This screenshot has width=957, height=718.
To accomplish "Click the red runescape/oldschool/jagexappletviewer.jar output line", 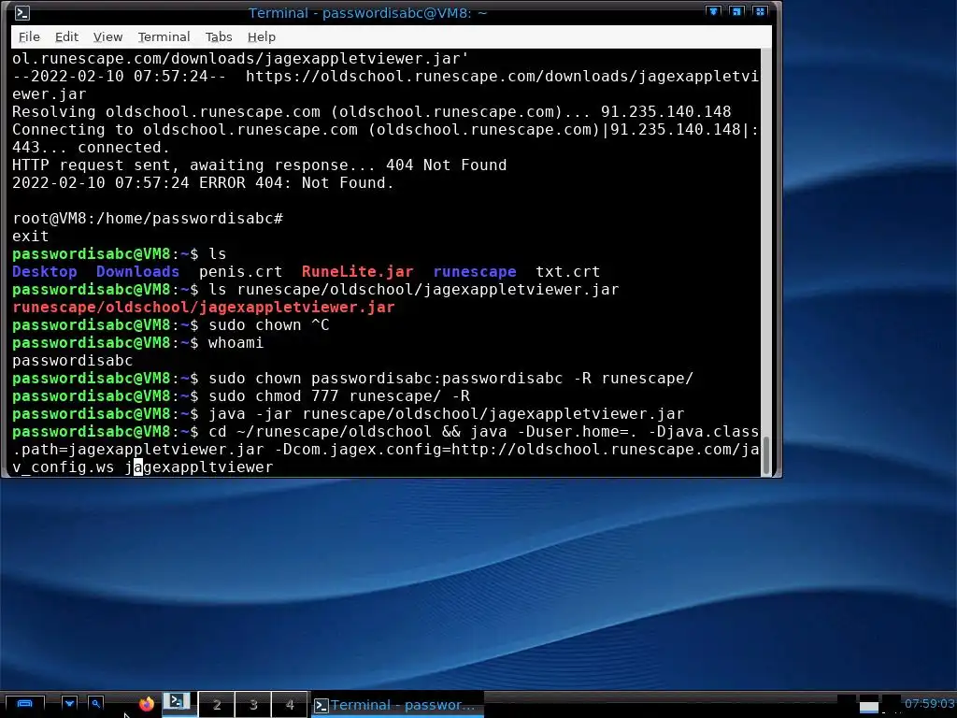I will point(204,307).
